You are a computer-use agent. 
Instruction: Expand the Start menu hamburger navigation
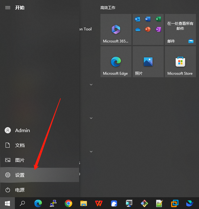pos(8,7)
